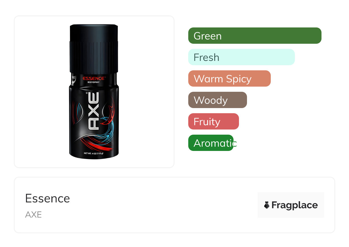Click the red swirl graphic on can
The height and width of the screenshot is (247, 349).
pos(96,144)
